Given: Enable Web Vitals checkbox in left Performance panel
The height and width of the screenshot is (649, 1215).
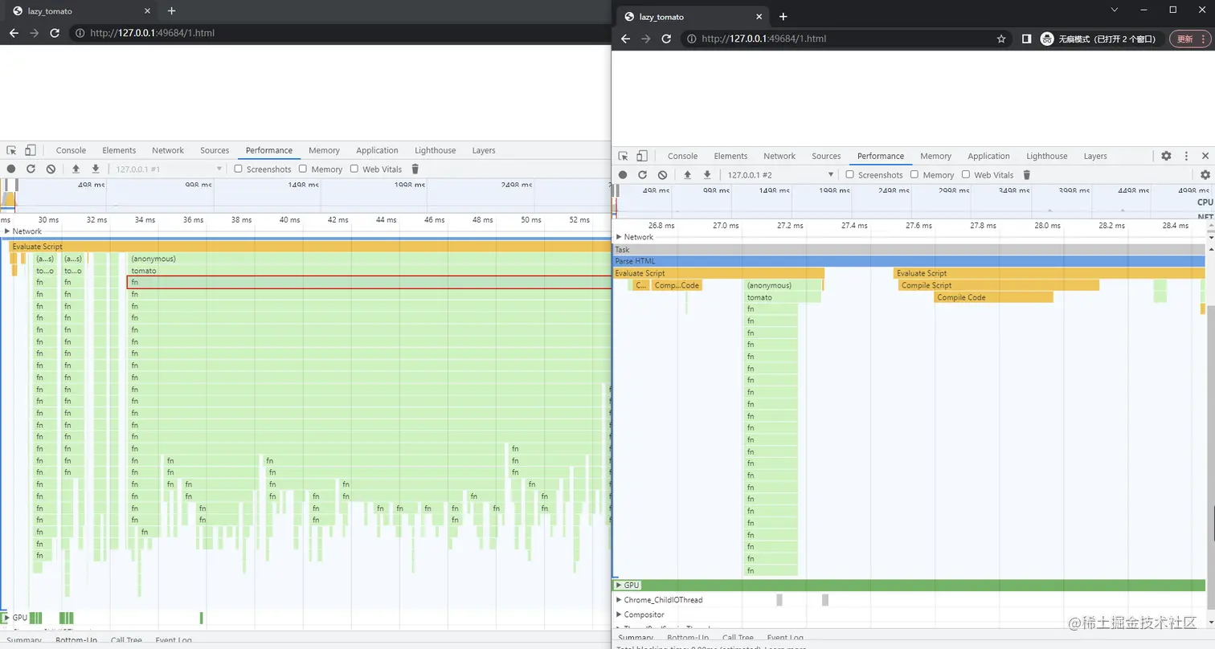Looking at the screenshot, I should 354,169.
